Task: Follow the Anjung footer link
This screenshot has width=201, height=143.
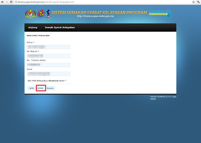Action: (153, 99)
